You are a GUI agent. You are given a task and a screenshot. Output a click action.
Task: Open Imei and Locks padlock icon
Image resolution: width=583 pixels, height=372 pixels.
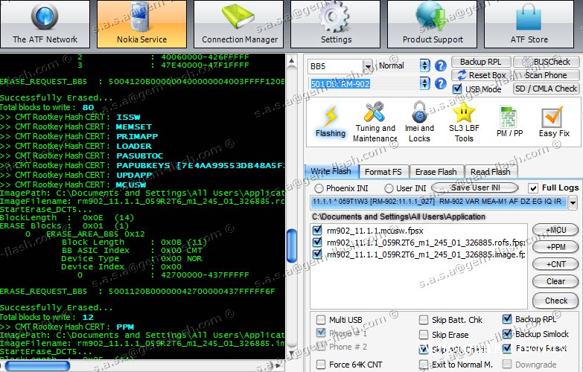pos(419,123)
